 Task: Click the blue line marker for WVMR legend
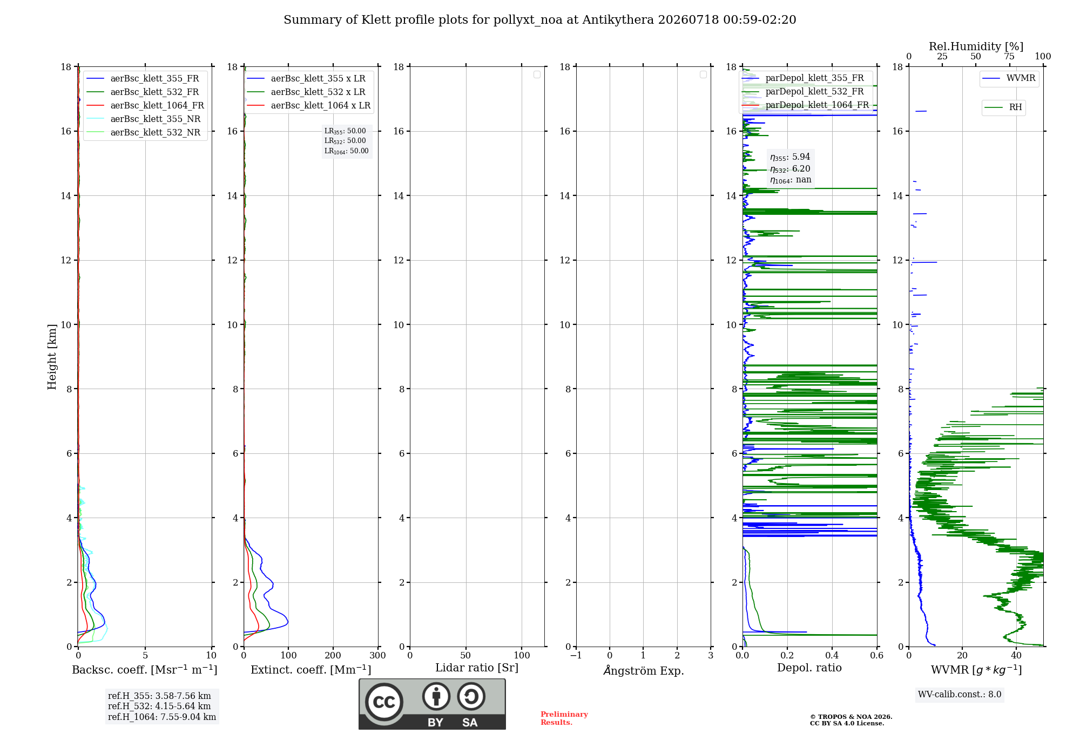click(x=991, y=79)
